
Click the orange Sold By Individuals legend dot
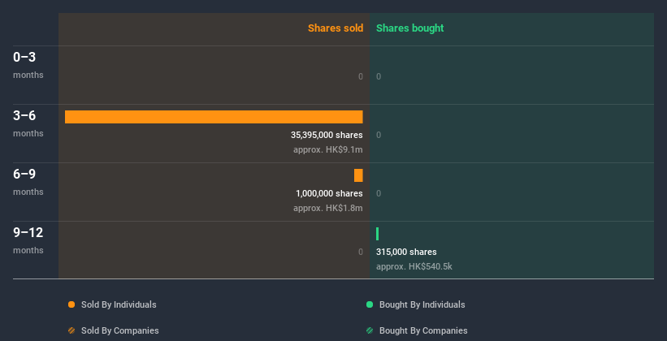[71, 304]
